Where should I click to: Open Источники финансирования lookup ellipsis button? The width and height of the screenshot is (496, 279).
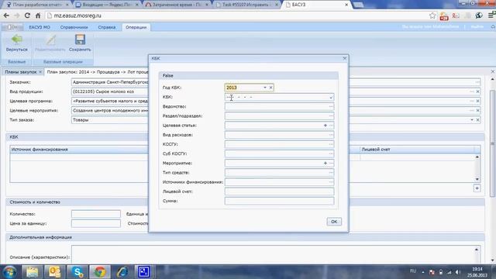coord(331,182)
